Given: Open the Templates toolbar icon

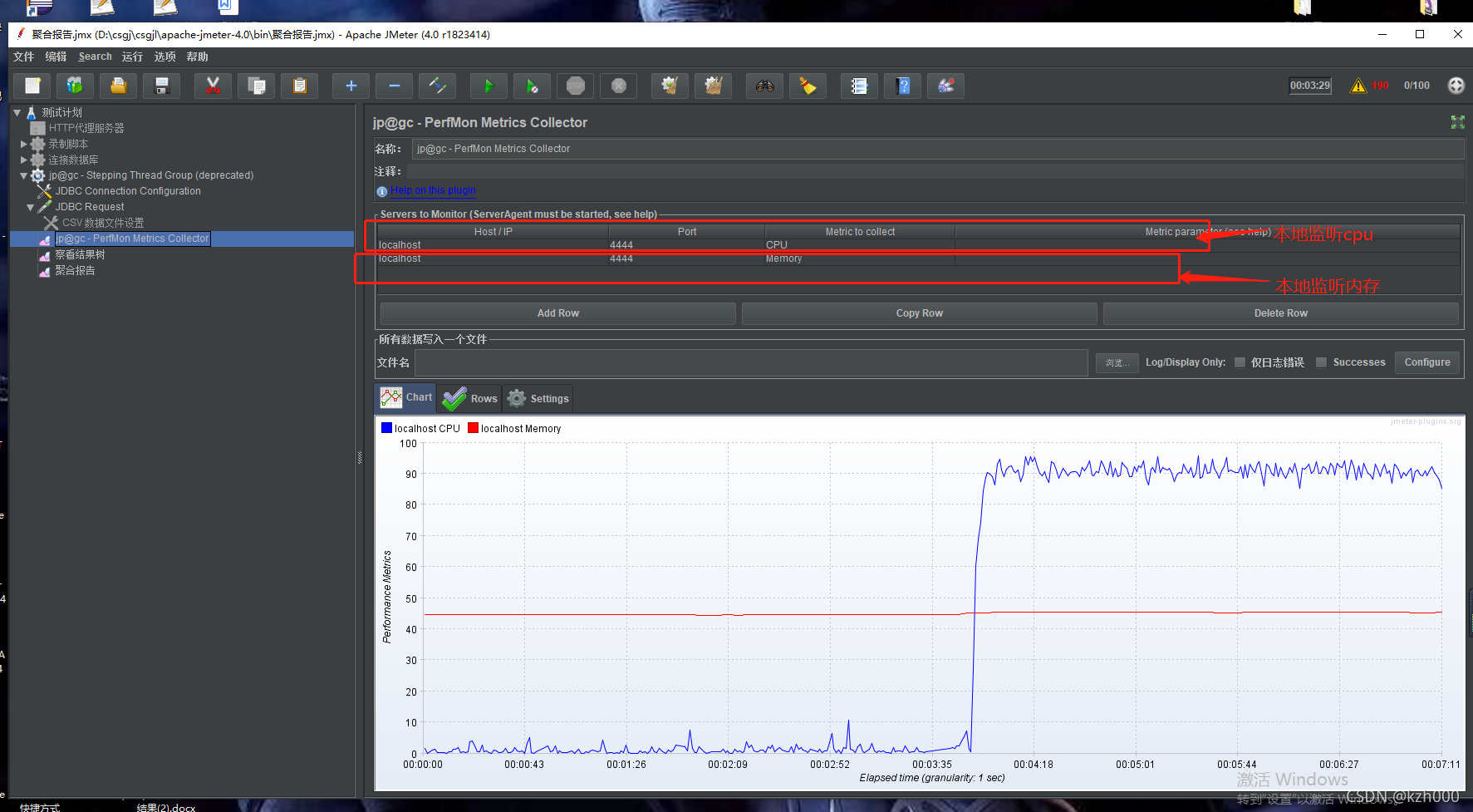Looking at the screenshot, I should (x=76, y=86).
